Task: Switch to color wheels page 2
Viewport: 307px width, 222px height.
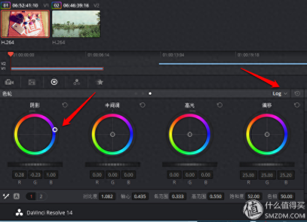Action: [41, 196]
